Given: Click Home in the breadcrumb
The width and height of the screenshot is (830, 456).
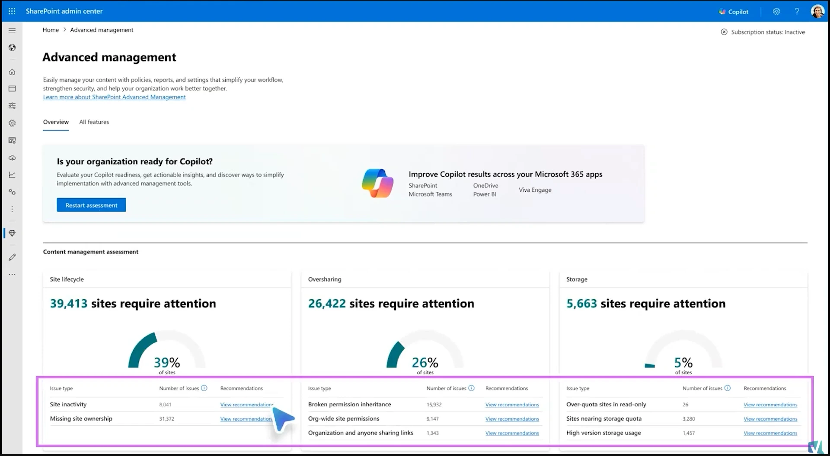Looking at the screenshot, I should 51,30.
